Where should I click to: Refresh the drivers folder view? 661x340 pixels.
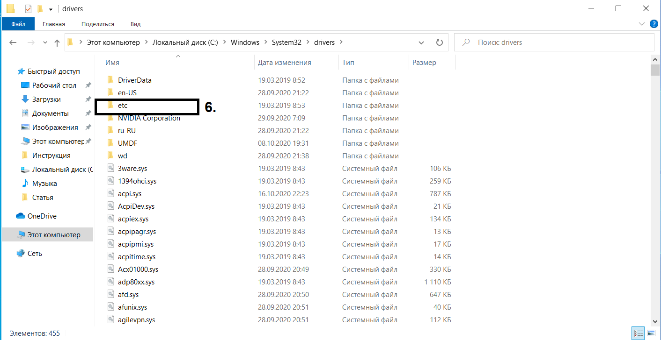tap(439, 42)
